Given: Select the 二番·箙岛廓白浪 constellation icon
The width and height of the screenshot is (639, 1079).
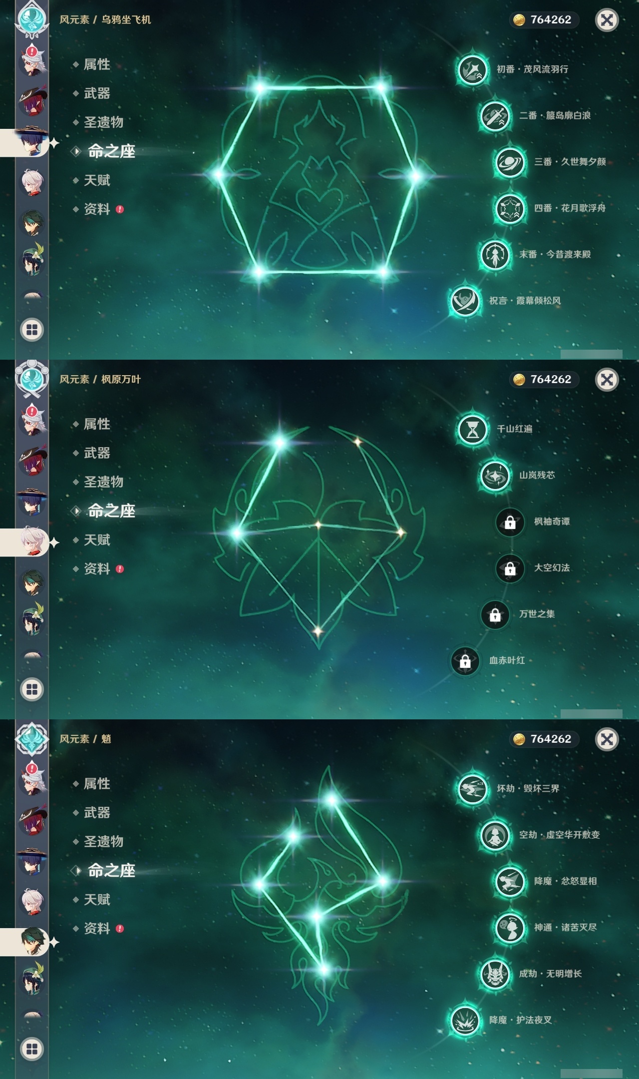Looking at the screenshot, I should pyautogui.click(x=495, y=115).
